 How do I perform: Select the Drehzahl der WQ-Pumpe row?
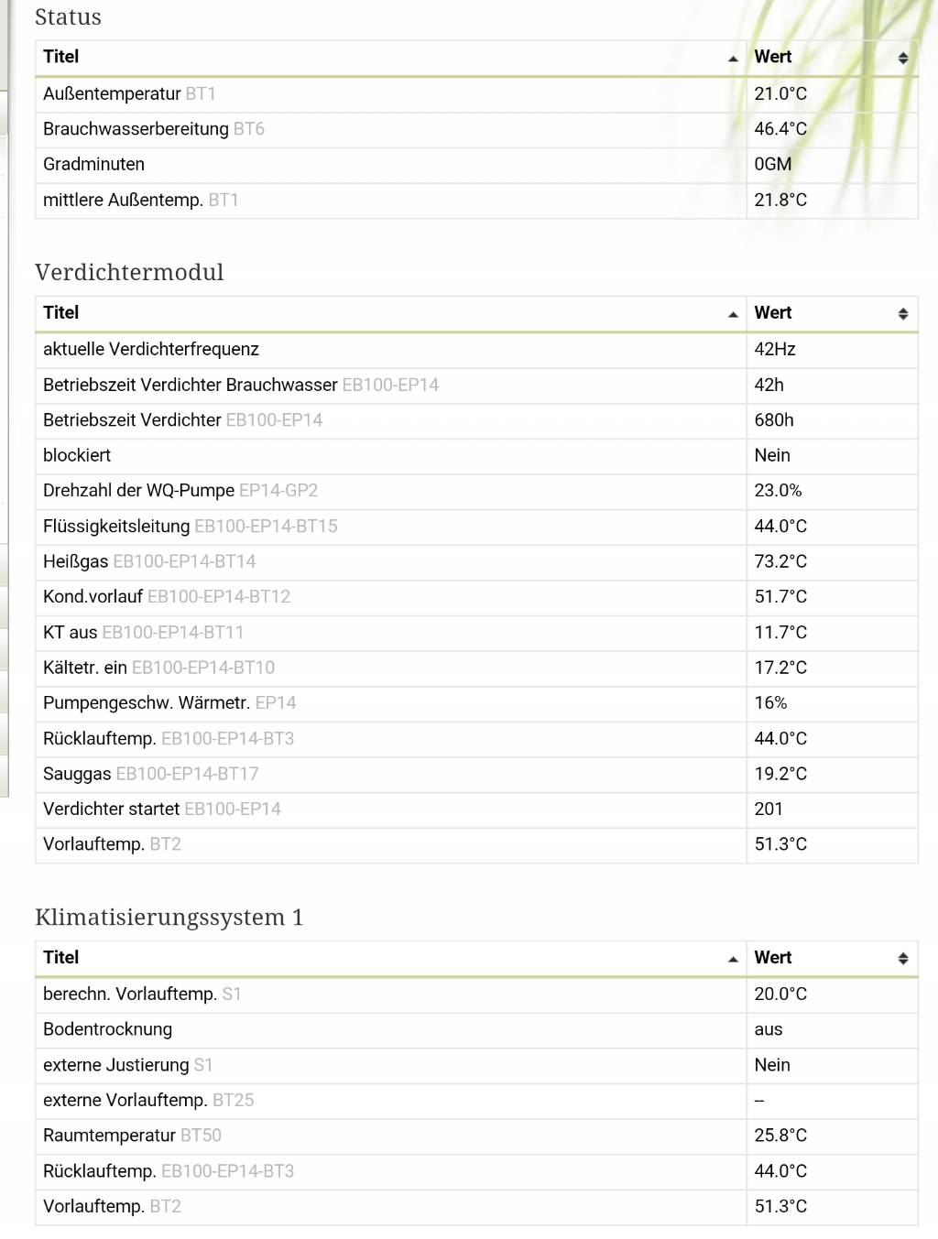click(476, 491)
